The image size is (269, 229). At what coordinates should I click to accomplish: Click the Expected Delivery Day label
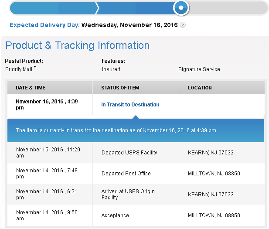44,25
